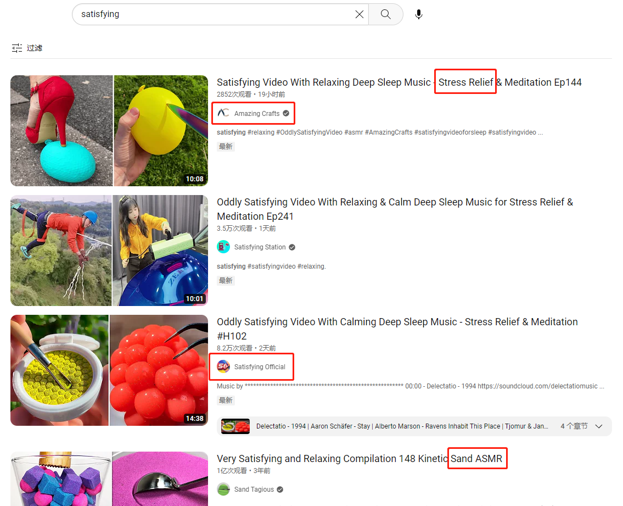This screenshot has width=623, height=506.
Task: Play the bungee jump thumbnail video
Action: point(109,251)
